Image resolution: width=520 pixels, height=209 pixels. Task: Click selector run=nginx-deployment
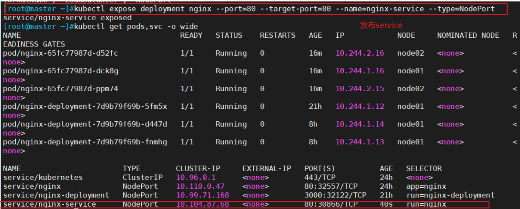(451, 195)
